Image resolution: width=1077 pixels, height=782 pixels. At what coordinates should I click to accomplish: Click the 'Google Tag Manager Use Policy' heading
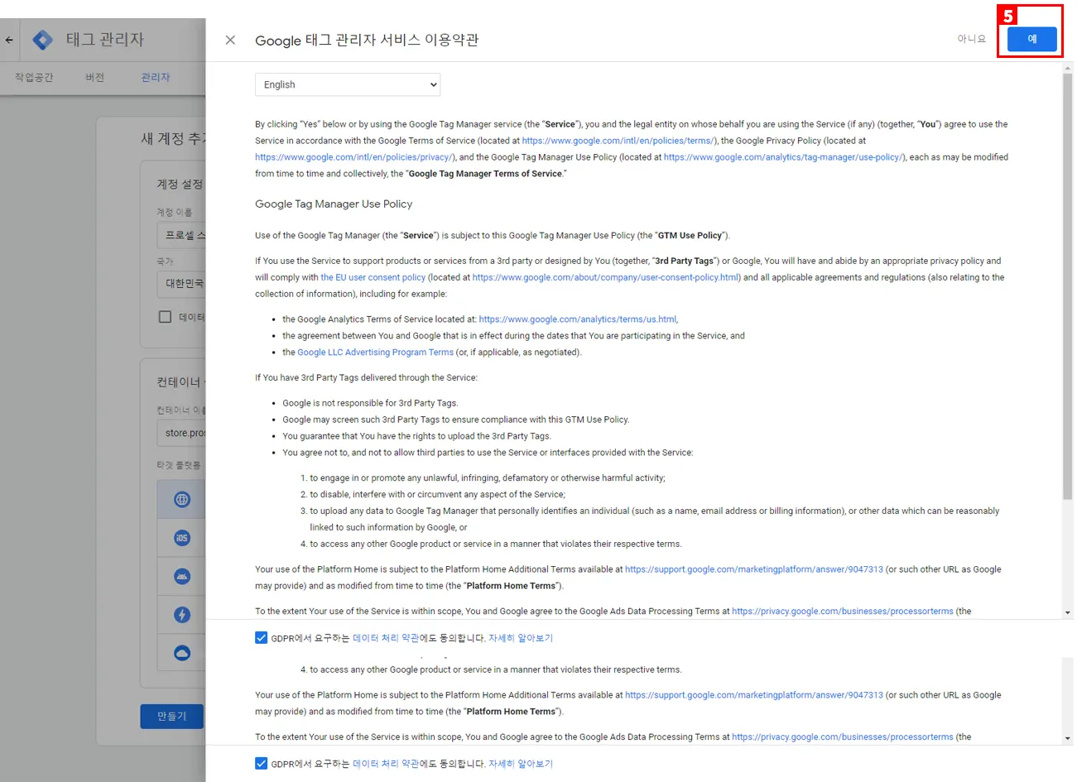(x=334, y=204)
